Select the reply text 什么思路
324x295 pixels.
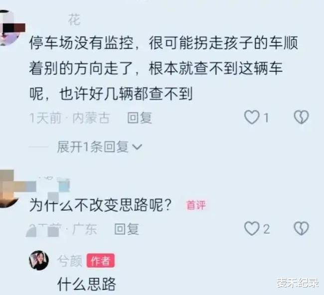(x=87, y=284)
